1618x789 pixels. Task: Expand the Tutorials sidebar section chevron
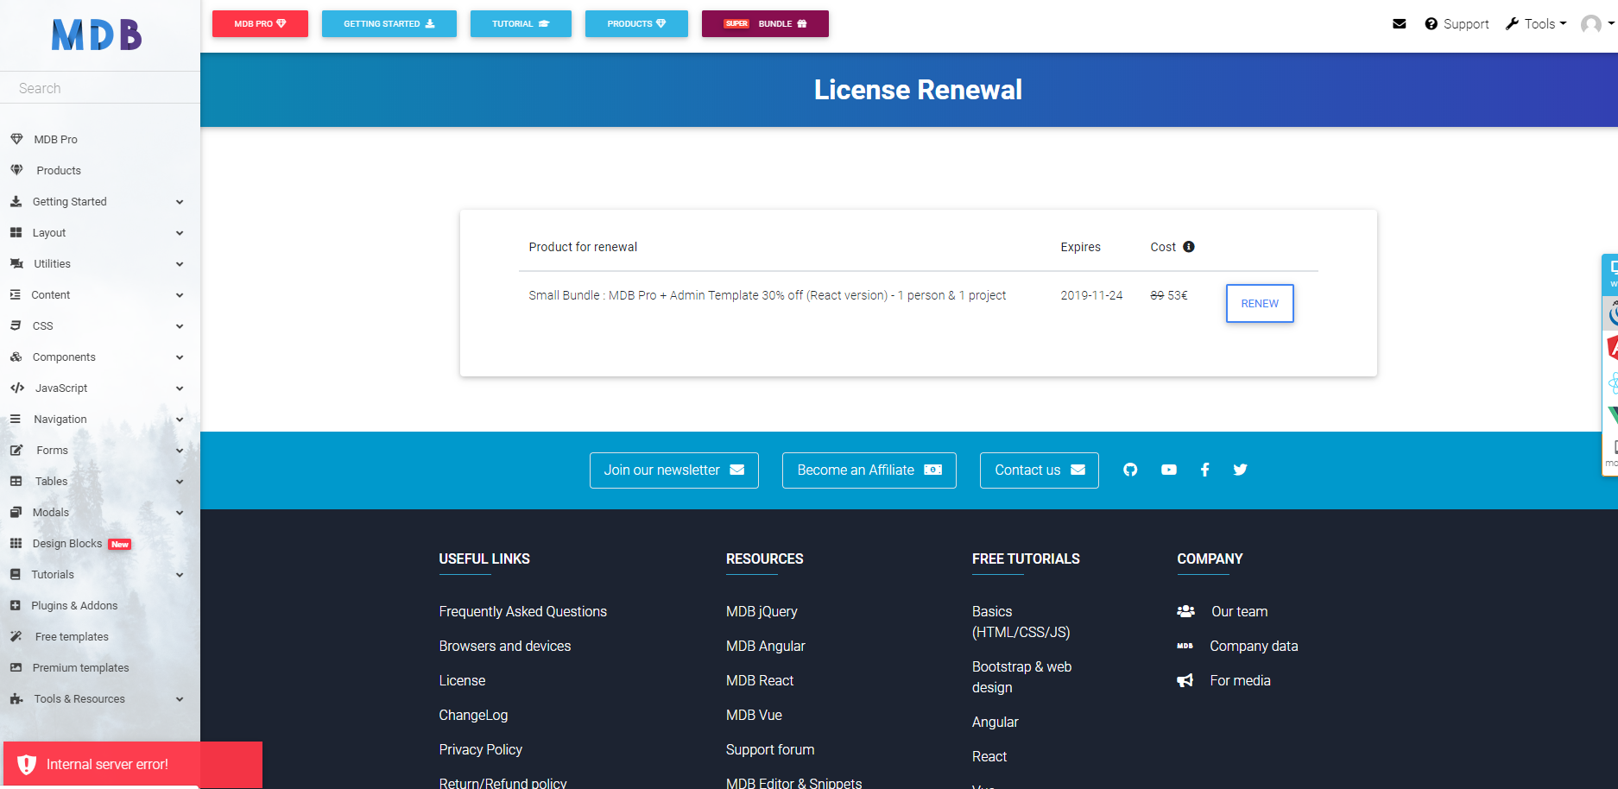180,575
